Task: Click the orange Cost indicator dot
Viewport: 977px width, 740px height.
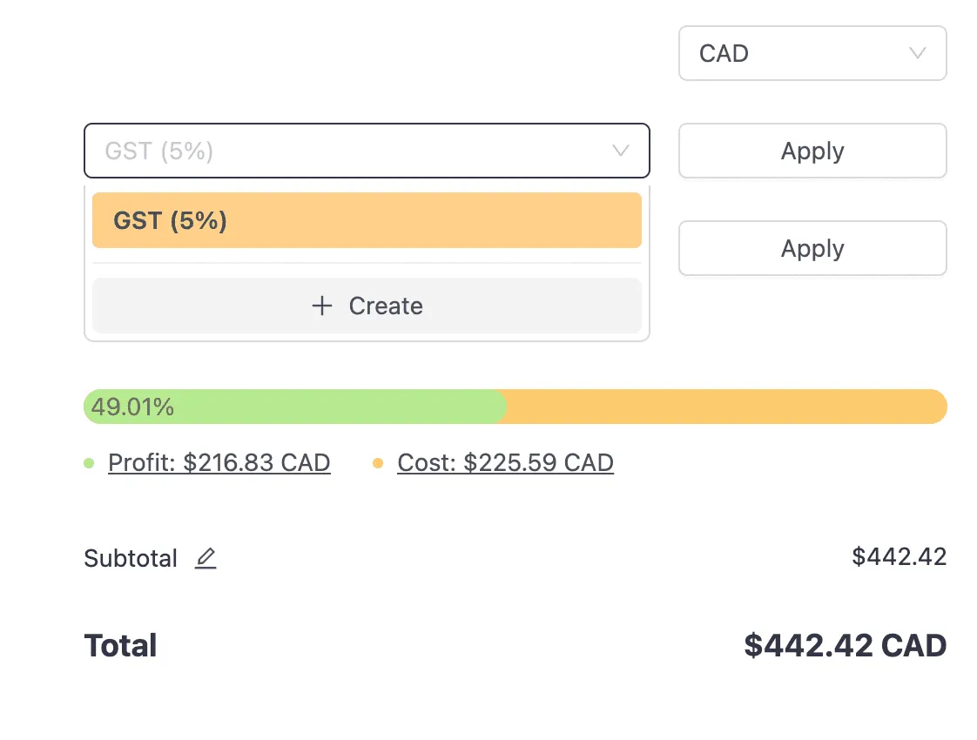Action: (378, 463)
